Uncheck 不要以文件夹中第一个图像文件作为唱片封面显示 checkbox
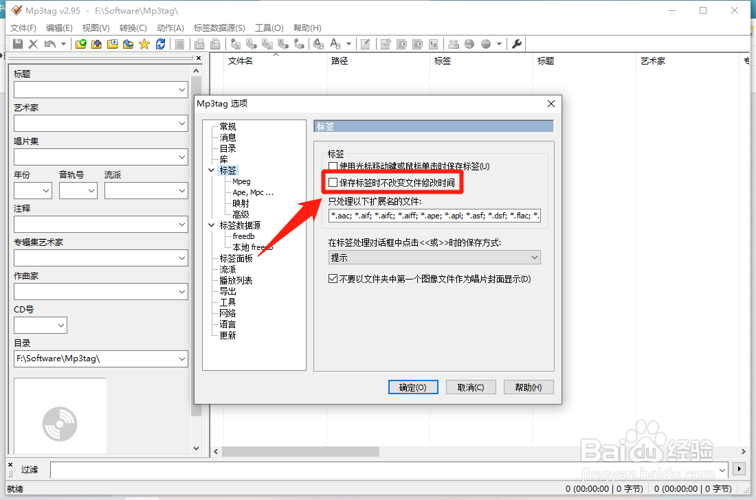 point(333,279)
